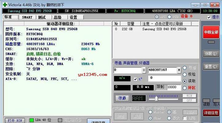This screenshot has width=222, height=123.
Task: Toggle the t° temperature checkbox
Action: click(x=135, y=79)
